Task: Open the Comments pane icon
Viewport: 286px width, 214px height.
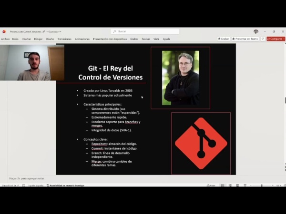Action: click(x=263, y=39)
